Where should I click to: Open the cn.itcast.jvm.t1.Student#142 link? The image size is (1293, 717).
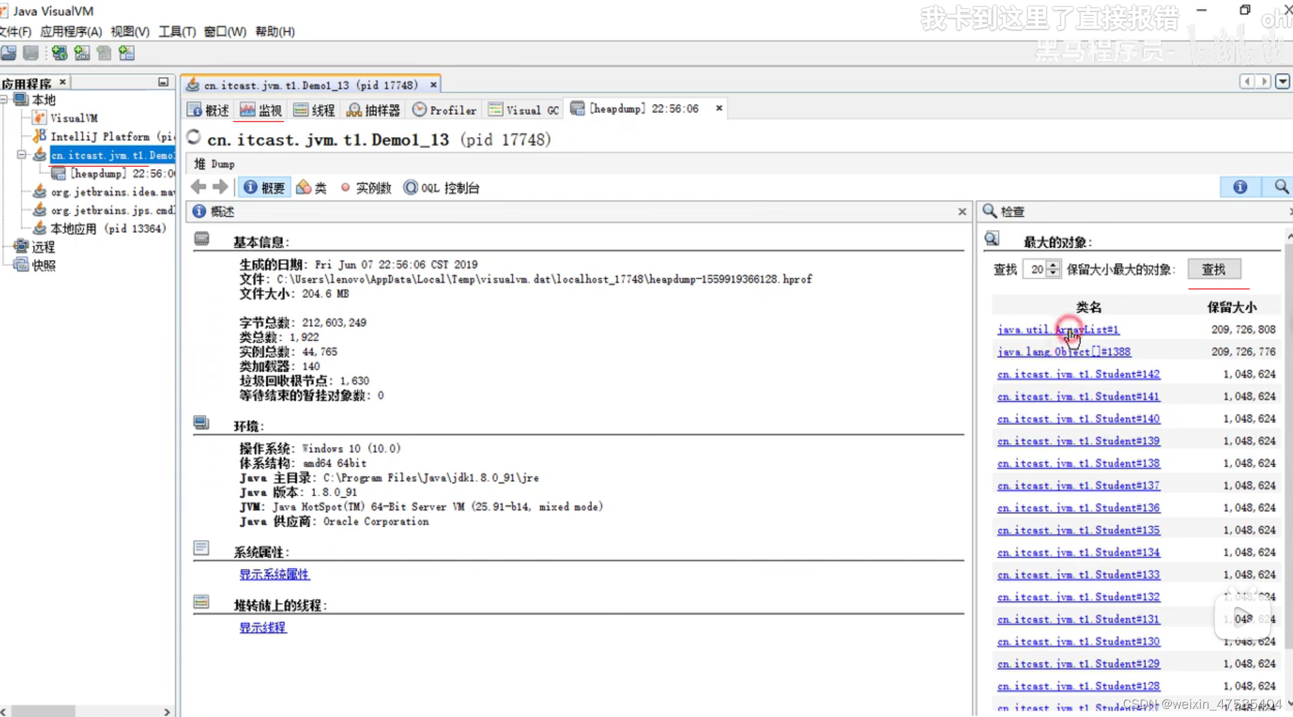pos(1078,374)
